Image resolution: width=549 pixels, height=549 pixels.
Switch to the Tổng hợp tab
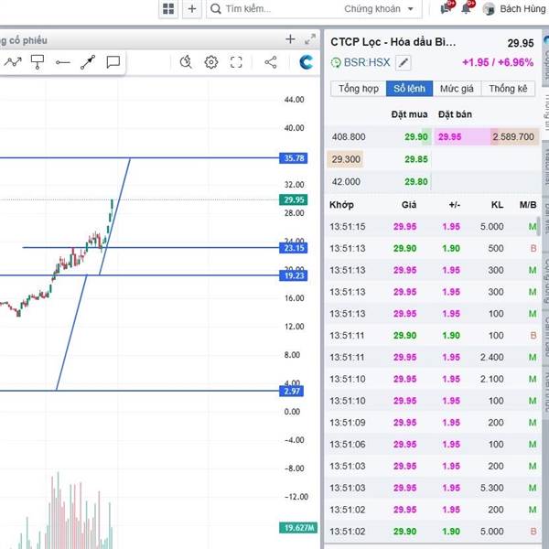(359, 89)
